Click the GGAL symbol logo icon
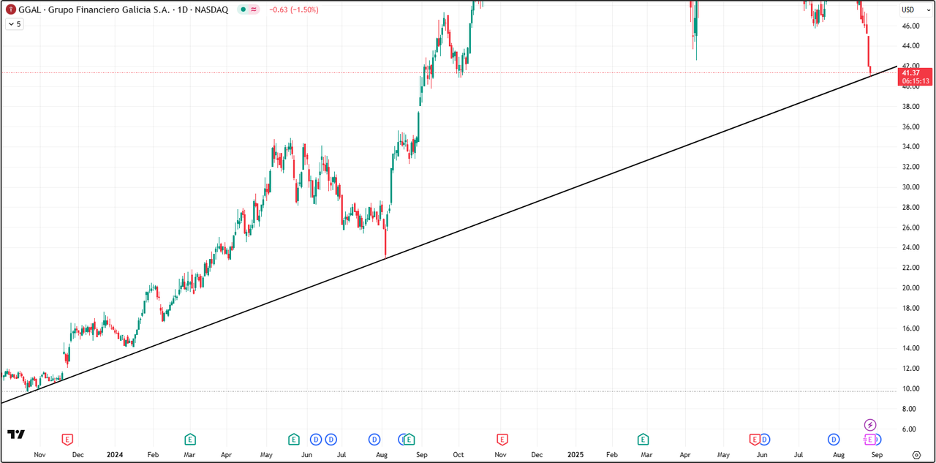This screenshot has width=936, height=463. [11, 10]
